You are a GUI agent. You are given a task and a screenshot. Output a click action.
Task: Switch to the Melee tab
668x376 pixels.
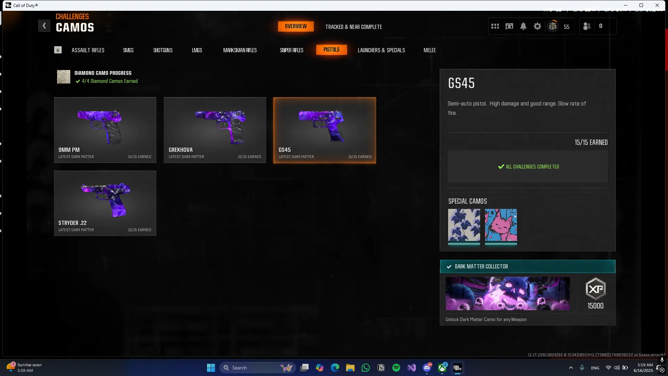pyautogui.click(x=430, y=50)
